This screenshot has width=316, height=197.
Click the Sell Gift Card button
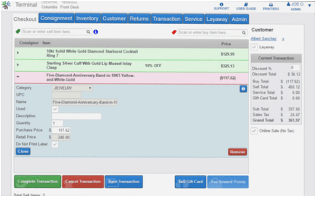click(x=191, y=182)
